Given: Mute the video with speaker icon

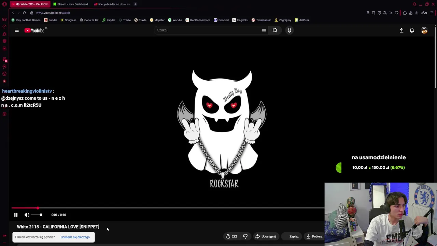Looking at the screenshot, I should pyautogui.click(x=27, y=215).
